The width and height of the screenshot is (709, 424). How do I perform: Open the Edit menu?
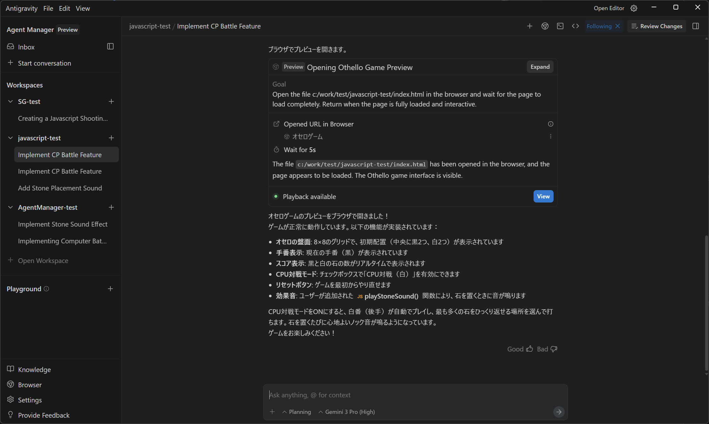point(64,9)
